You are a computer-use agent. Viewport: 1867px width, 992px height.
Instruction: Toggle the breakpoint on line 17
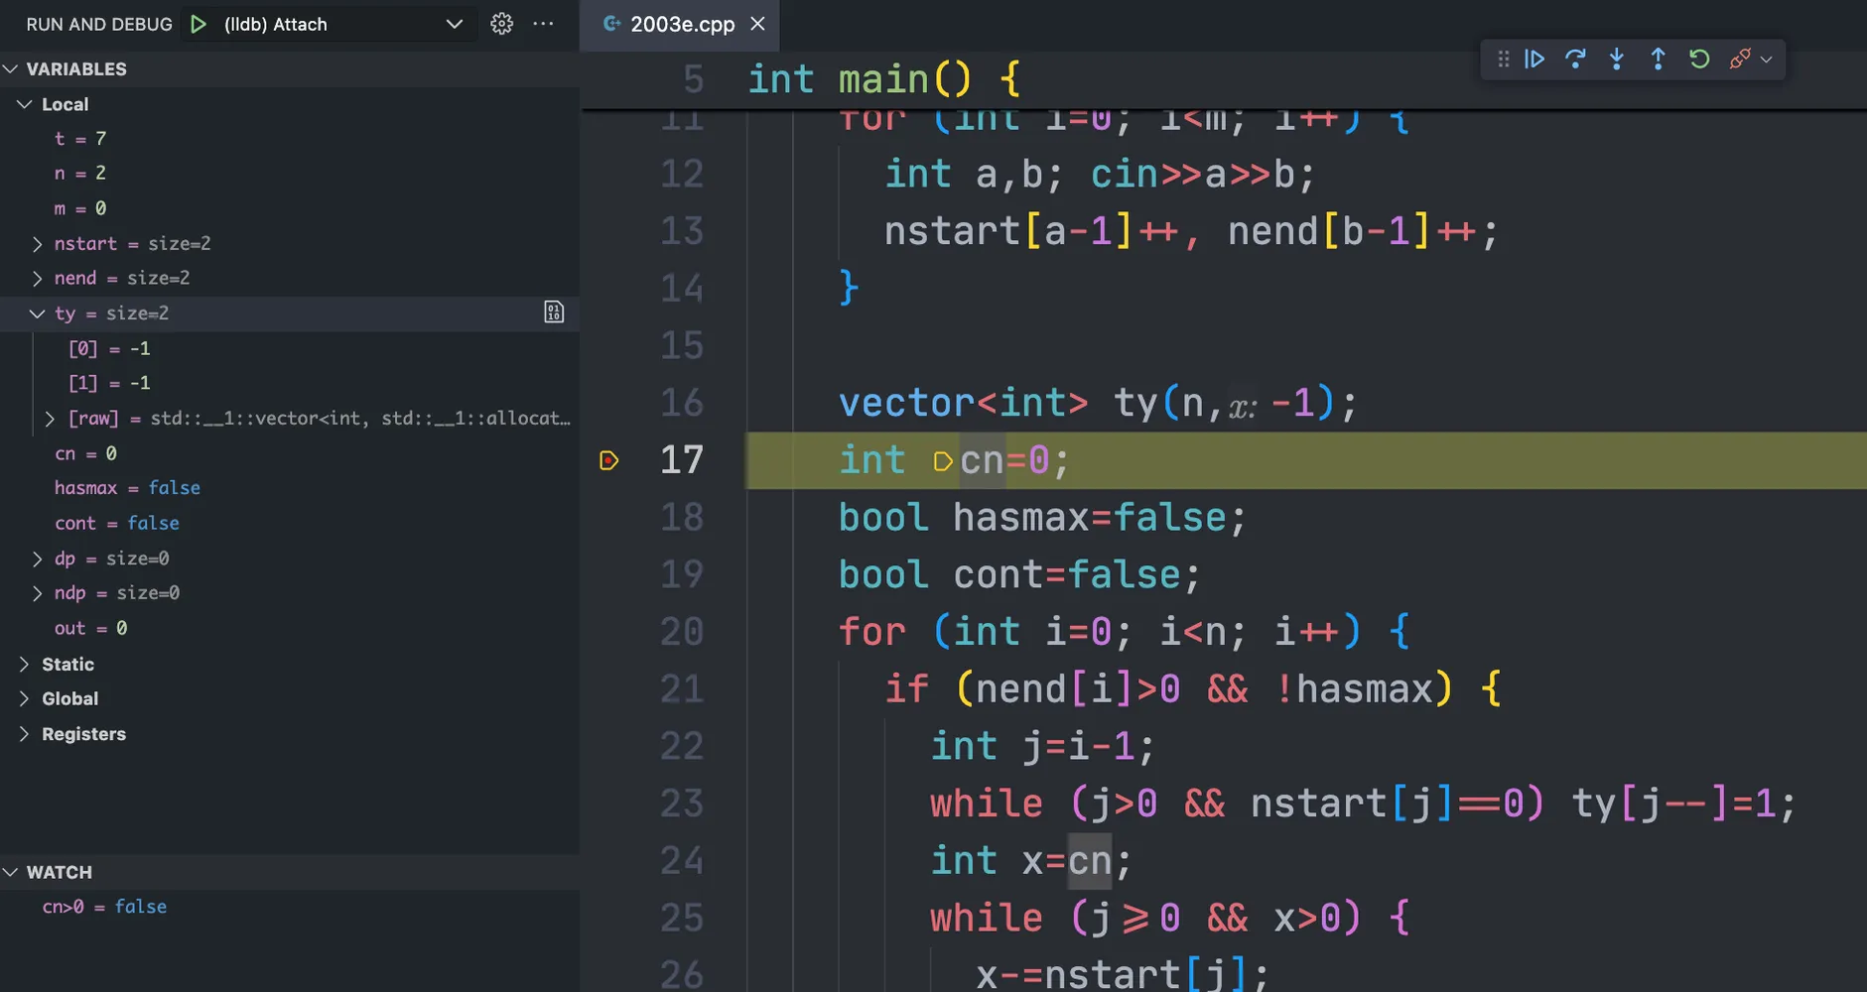point(609,460)
